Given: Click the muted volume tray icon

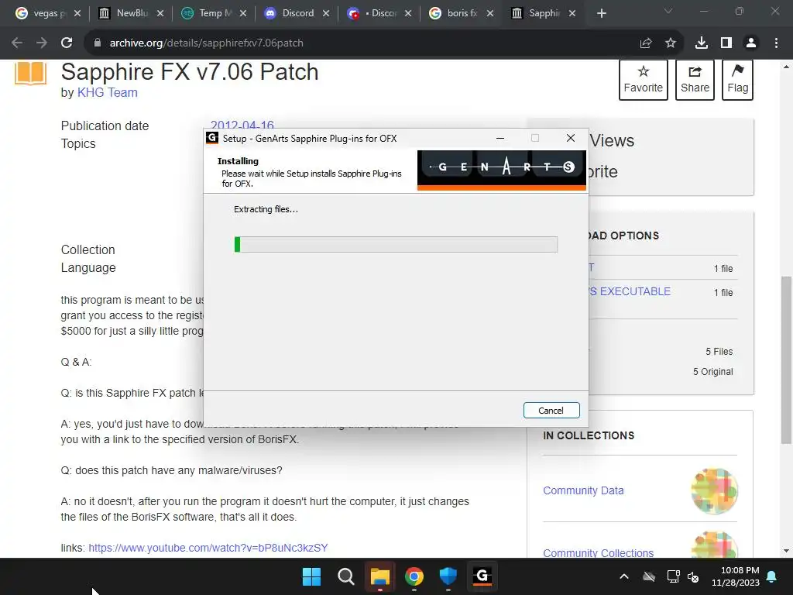Looking at the screenshot, I should click(x=693, y=576).
